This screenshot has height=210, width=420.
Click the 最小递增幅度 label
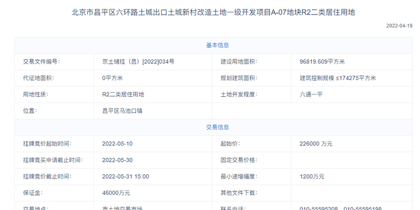(239, 176)
